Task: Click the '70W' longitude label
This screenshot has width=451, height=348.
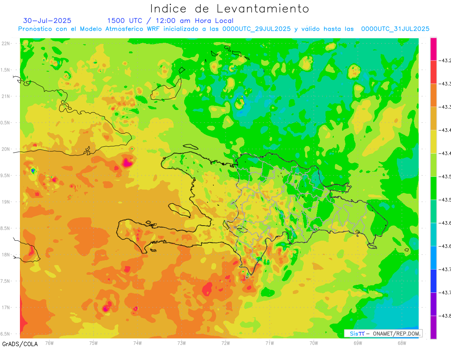Action: [x=314, y=343]
